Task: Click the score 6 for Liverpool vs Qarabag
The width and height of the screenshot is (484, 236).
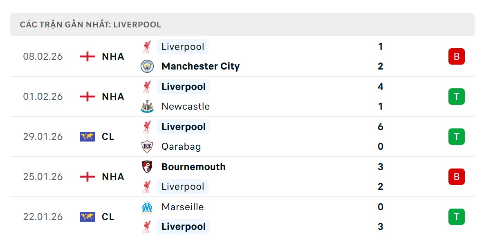Action: click(x=380, y=127)
